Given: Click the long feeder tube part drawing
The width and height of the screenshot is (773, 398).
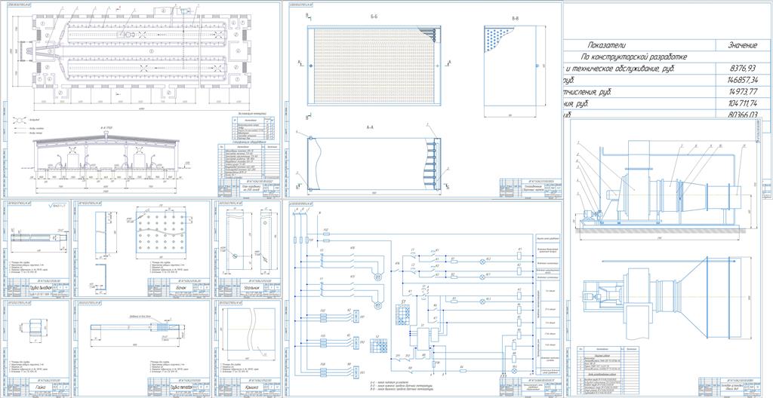Looking at the screenshot, I should [x=136, y=328].
